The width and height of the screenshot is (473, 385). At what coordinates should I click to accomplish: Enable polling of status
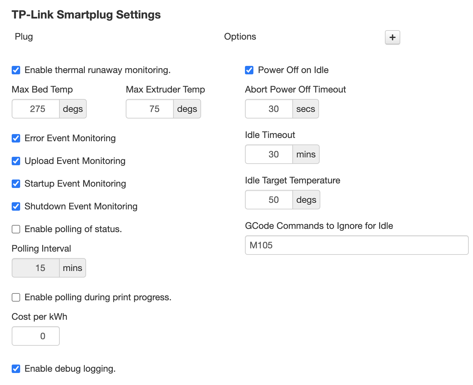click(x=16, y=229)
